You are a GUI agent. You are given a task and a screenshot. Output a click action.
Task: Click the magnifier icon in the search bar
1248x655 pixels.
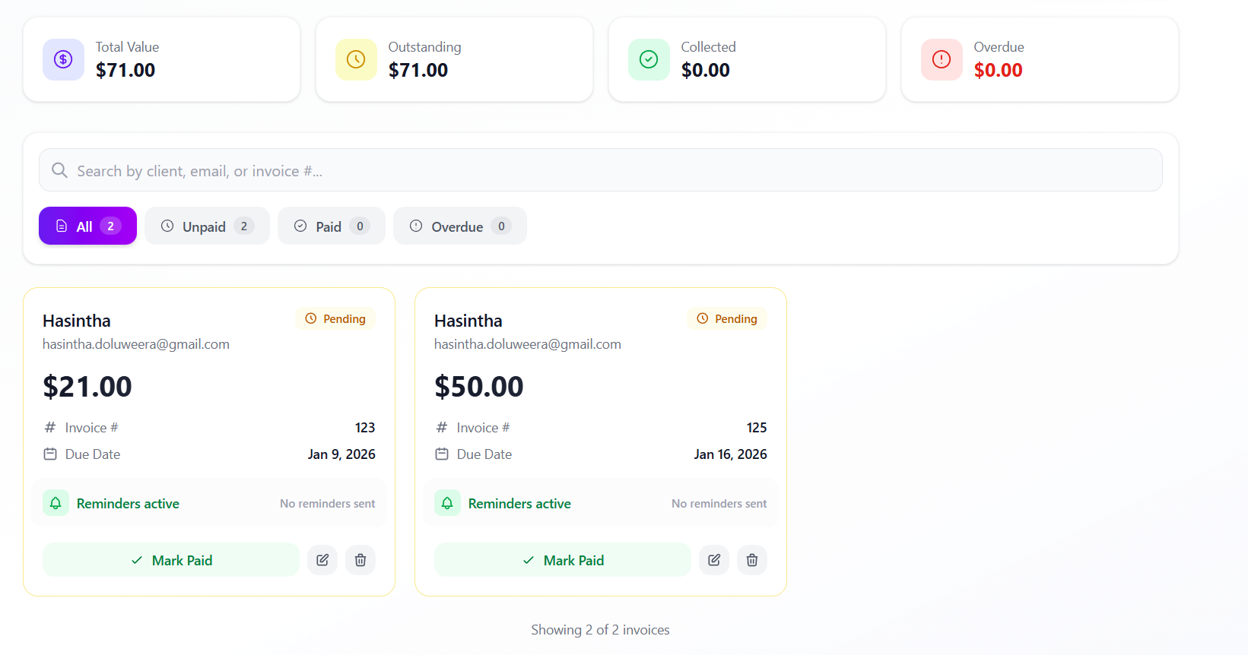point(59,169)
